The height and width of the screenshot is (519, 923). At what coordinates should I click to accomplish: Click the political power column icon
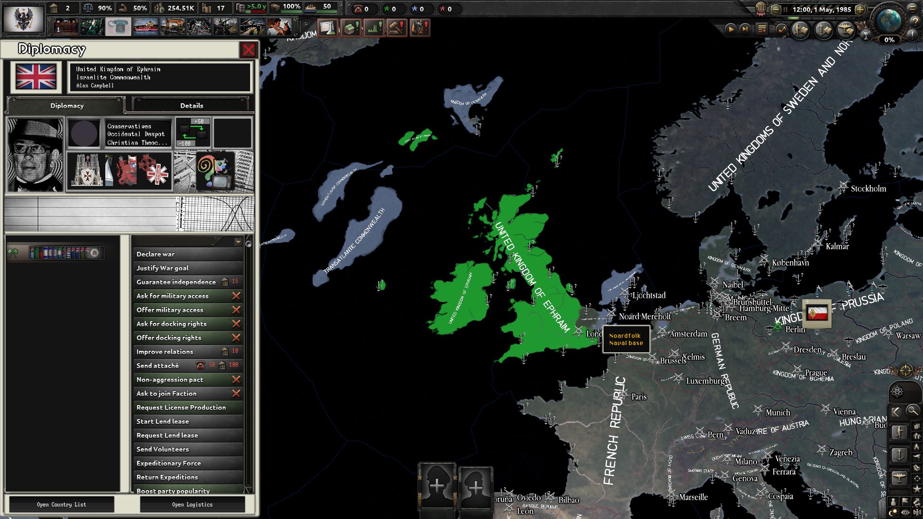point(54,8)
